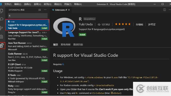Install R 1.1.8 from the list
171x96 pixels.
click(x=44, y=28)
